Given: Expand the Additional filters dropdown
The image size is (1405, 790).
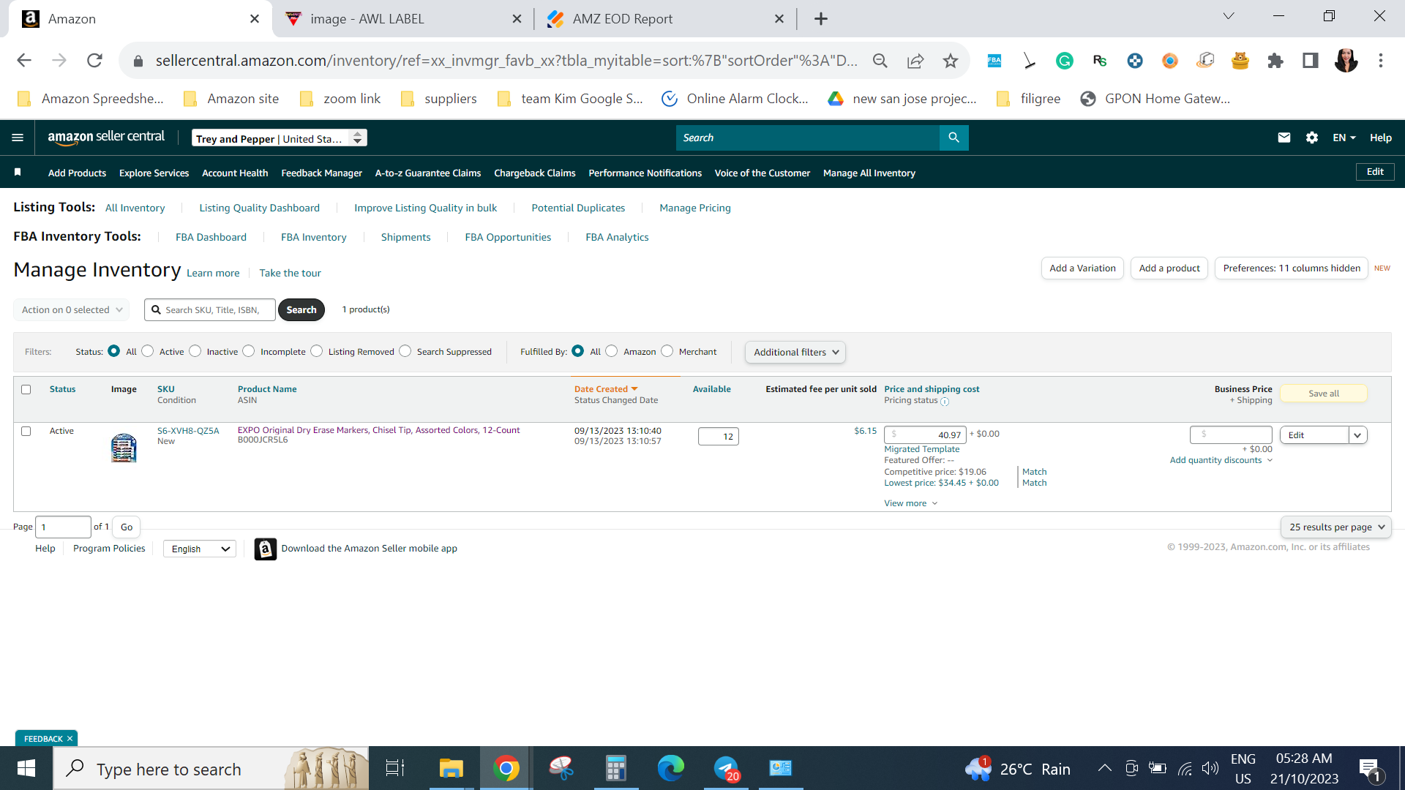Looking at the screenshot, I should tap(795, 353).
